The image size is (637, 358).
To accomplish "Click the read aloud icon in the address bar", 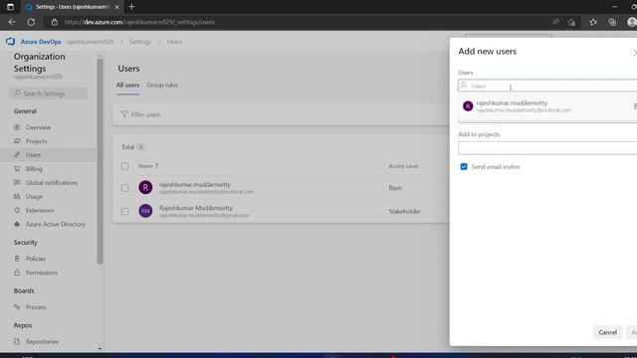I will (x=555, y=22).
